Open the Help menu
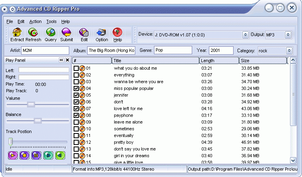Screen dimensions: 302x177 66,21
